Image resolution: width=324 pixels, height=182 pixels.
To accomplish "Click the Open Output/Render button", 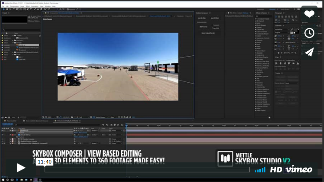I will click(208, 33).
